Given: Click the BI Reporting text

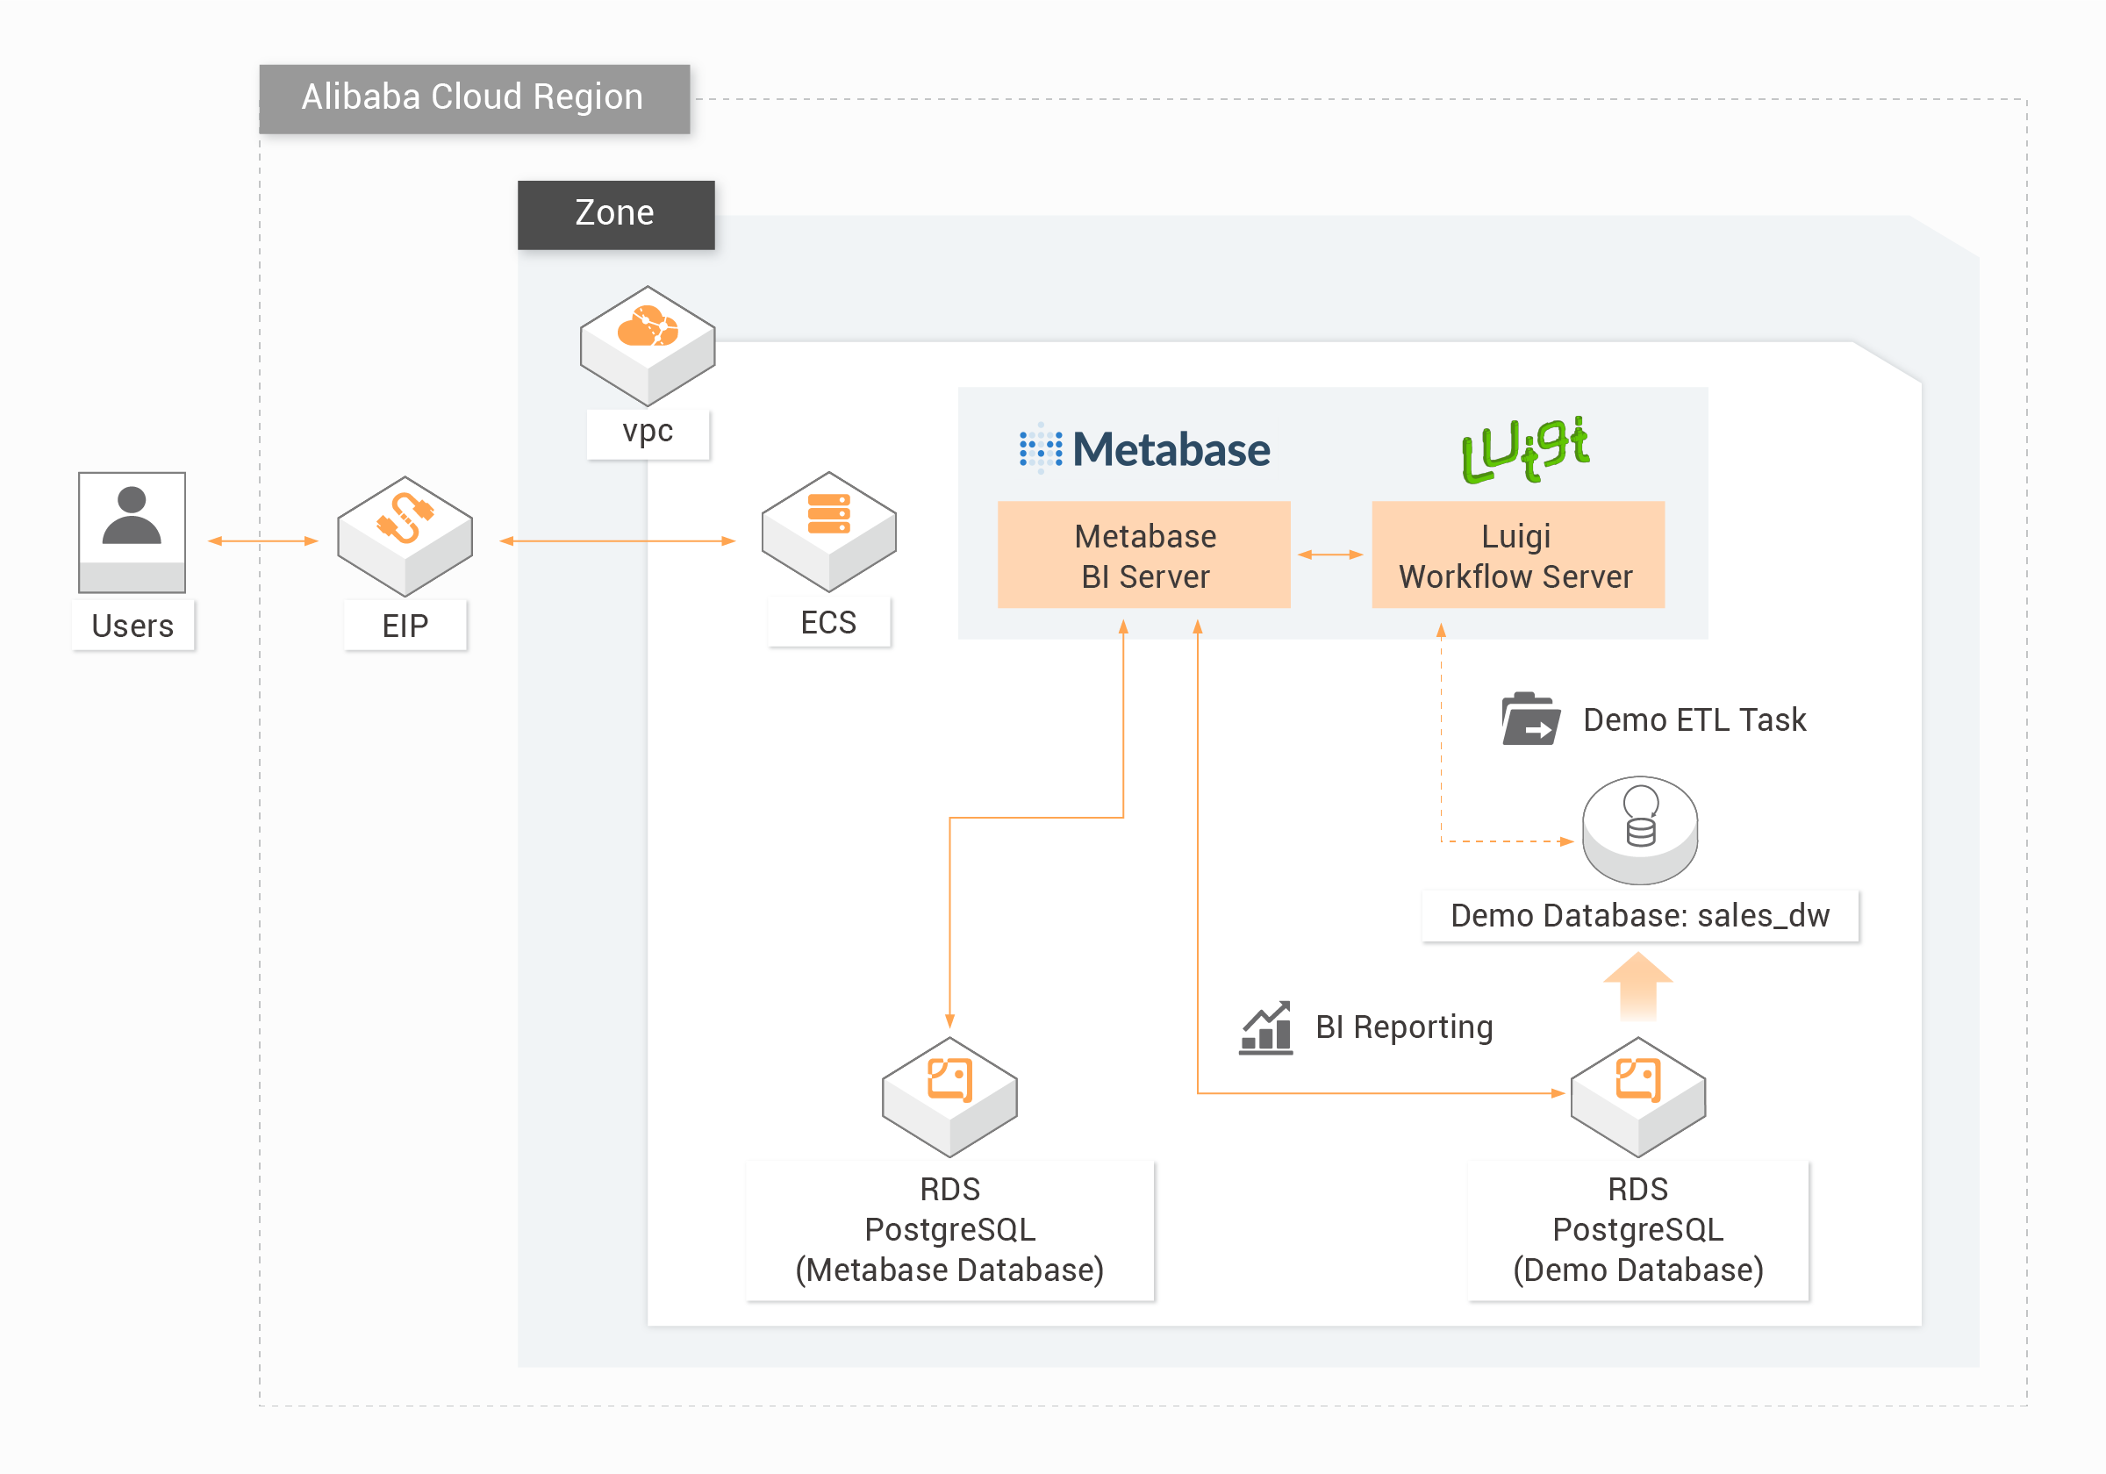Looking at the screenshot, I should tap(1404, 1027).
